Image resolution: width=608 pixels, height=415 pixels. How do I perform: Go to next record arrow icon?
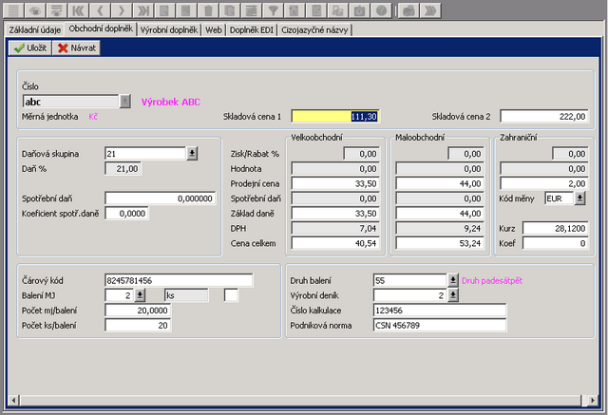[x=123, y=10]
